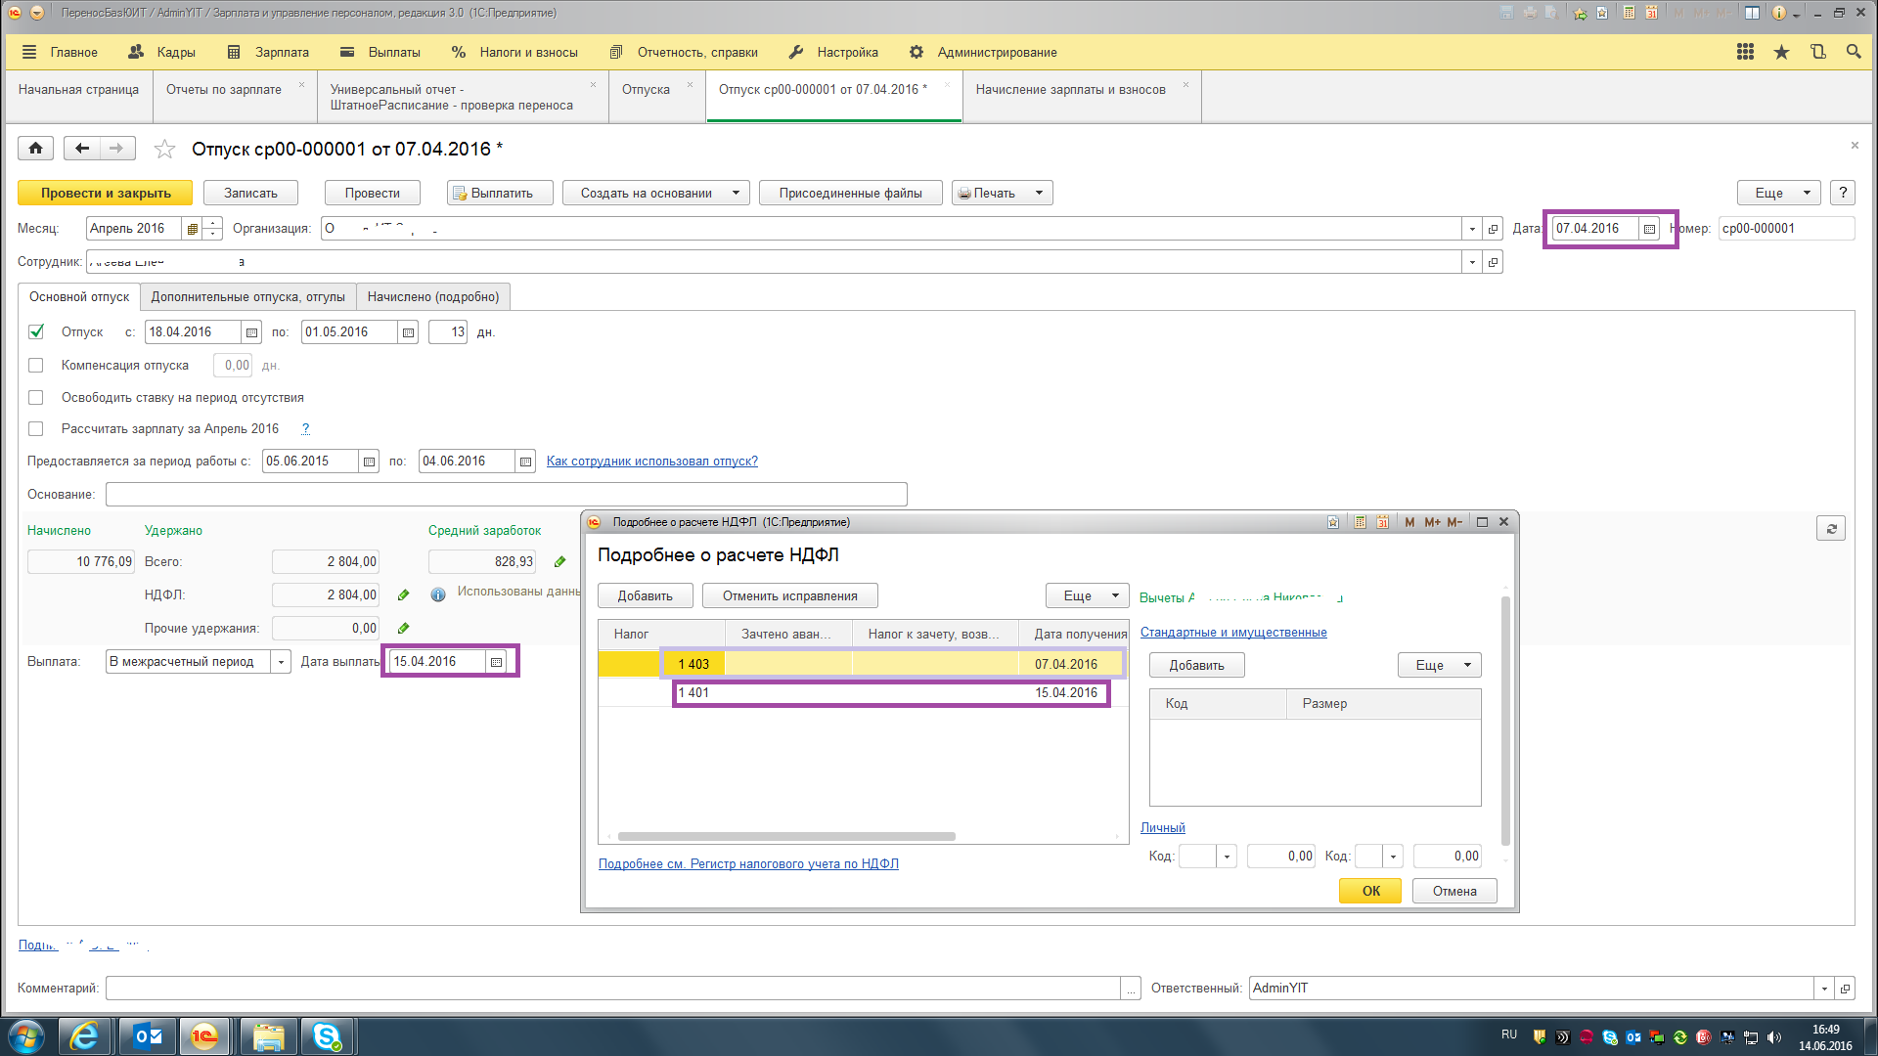Edit average earnings with pencil icon
1878x1056 pixels.
coord(559,562)
